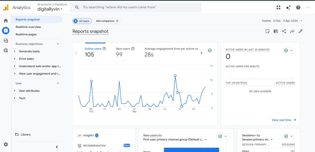Toggle the compare columns icon in toolbar
The height and width of the screenshot is (152, 315).
(x=276, y=31)
